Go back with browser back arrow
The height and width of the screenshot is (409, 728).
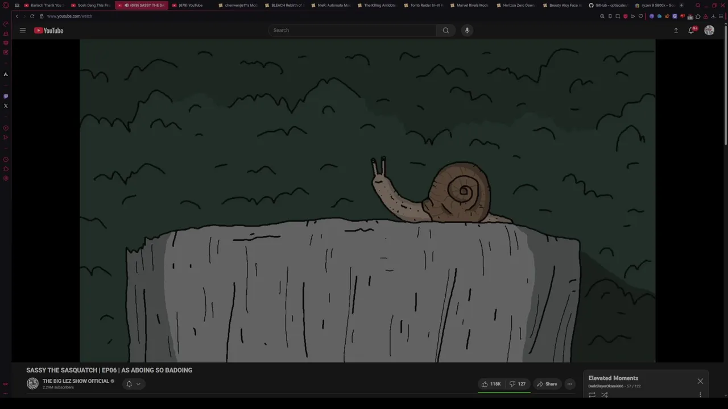pos(17,16)
